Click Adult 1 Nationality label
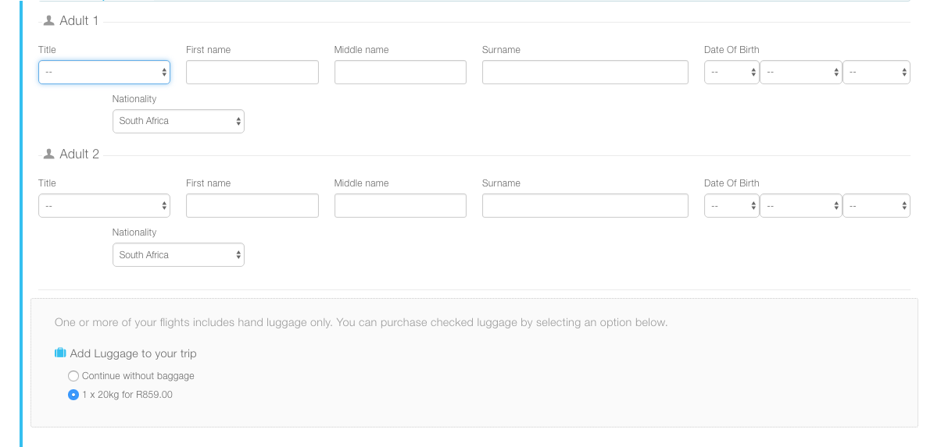The height and width of the screenshot is (447, 941). tap(134, 99)
